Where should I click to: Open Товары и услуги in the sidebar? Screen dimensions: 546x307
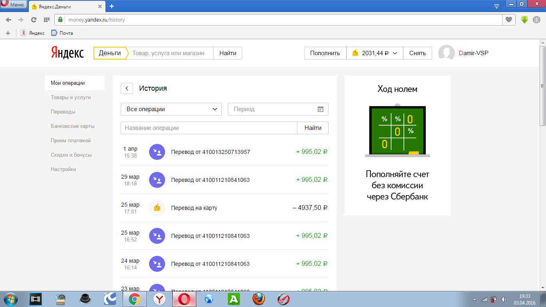[71, 98]
